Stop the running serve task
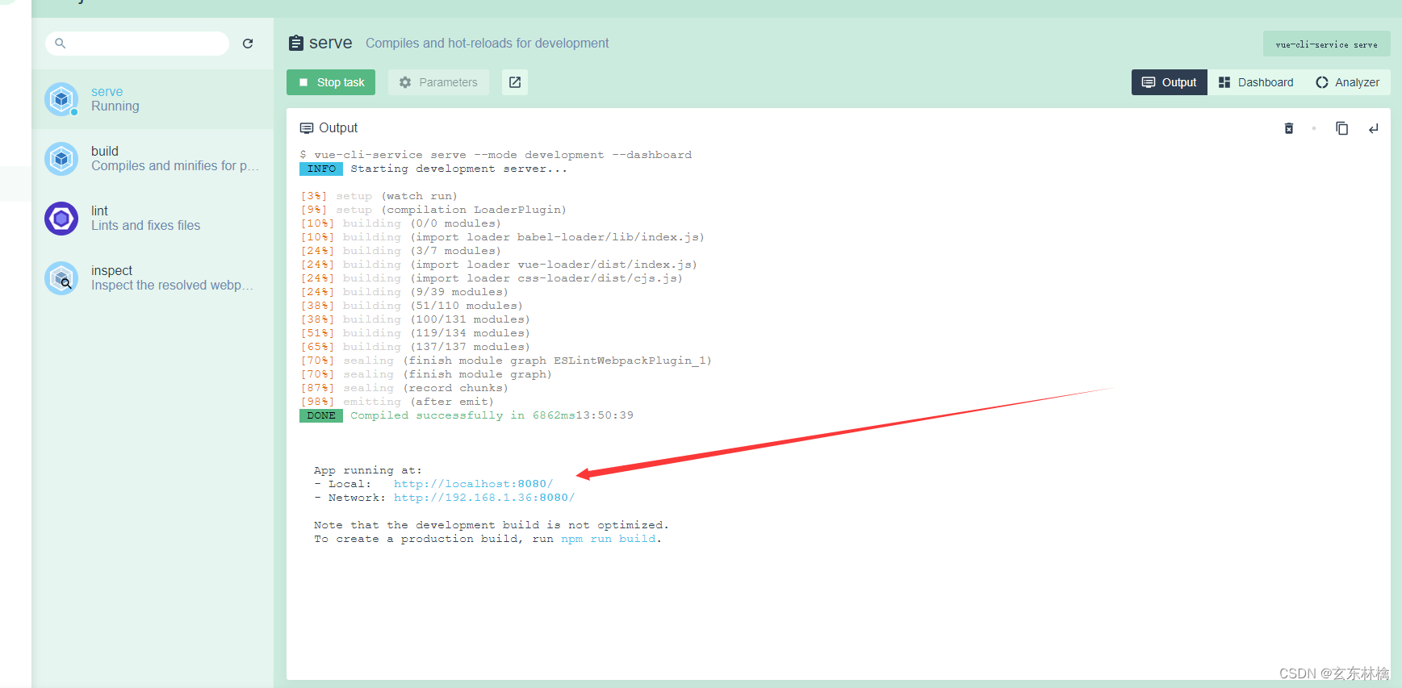This screenshot has height=688, width=1402. [331, 82]
